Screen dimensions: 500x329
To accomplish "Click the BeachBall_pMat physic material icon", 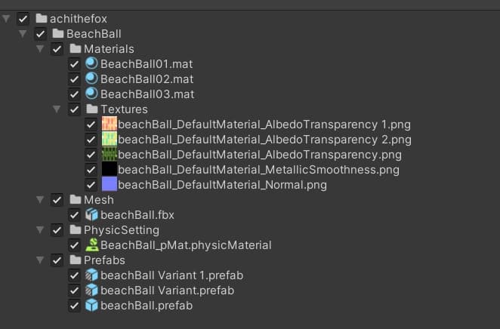I will [92, 245].
